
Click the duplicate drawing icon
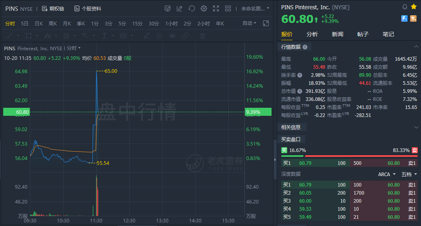[185, 36]
